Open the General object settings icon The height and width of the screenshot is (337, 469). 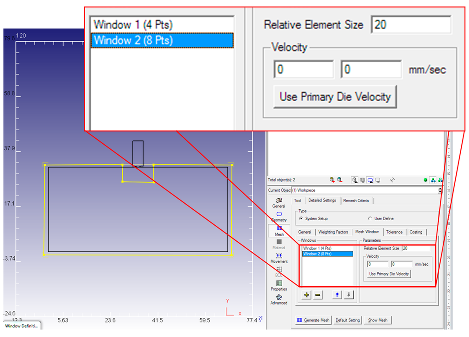point(279,201)
